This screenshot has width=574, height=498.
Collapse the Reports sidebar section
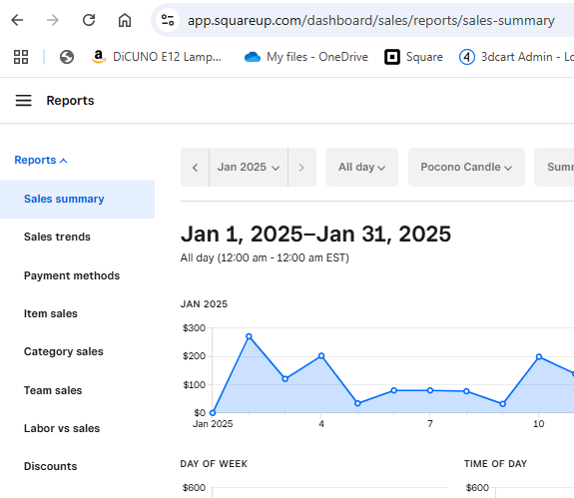pos(41,160)
